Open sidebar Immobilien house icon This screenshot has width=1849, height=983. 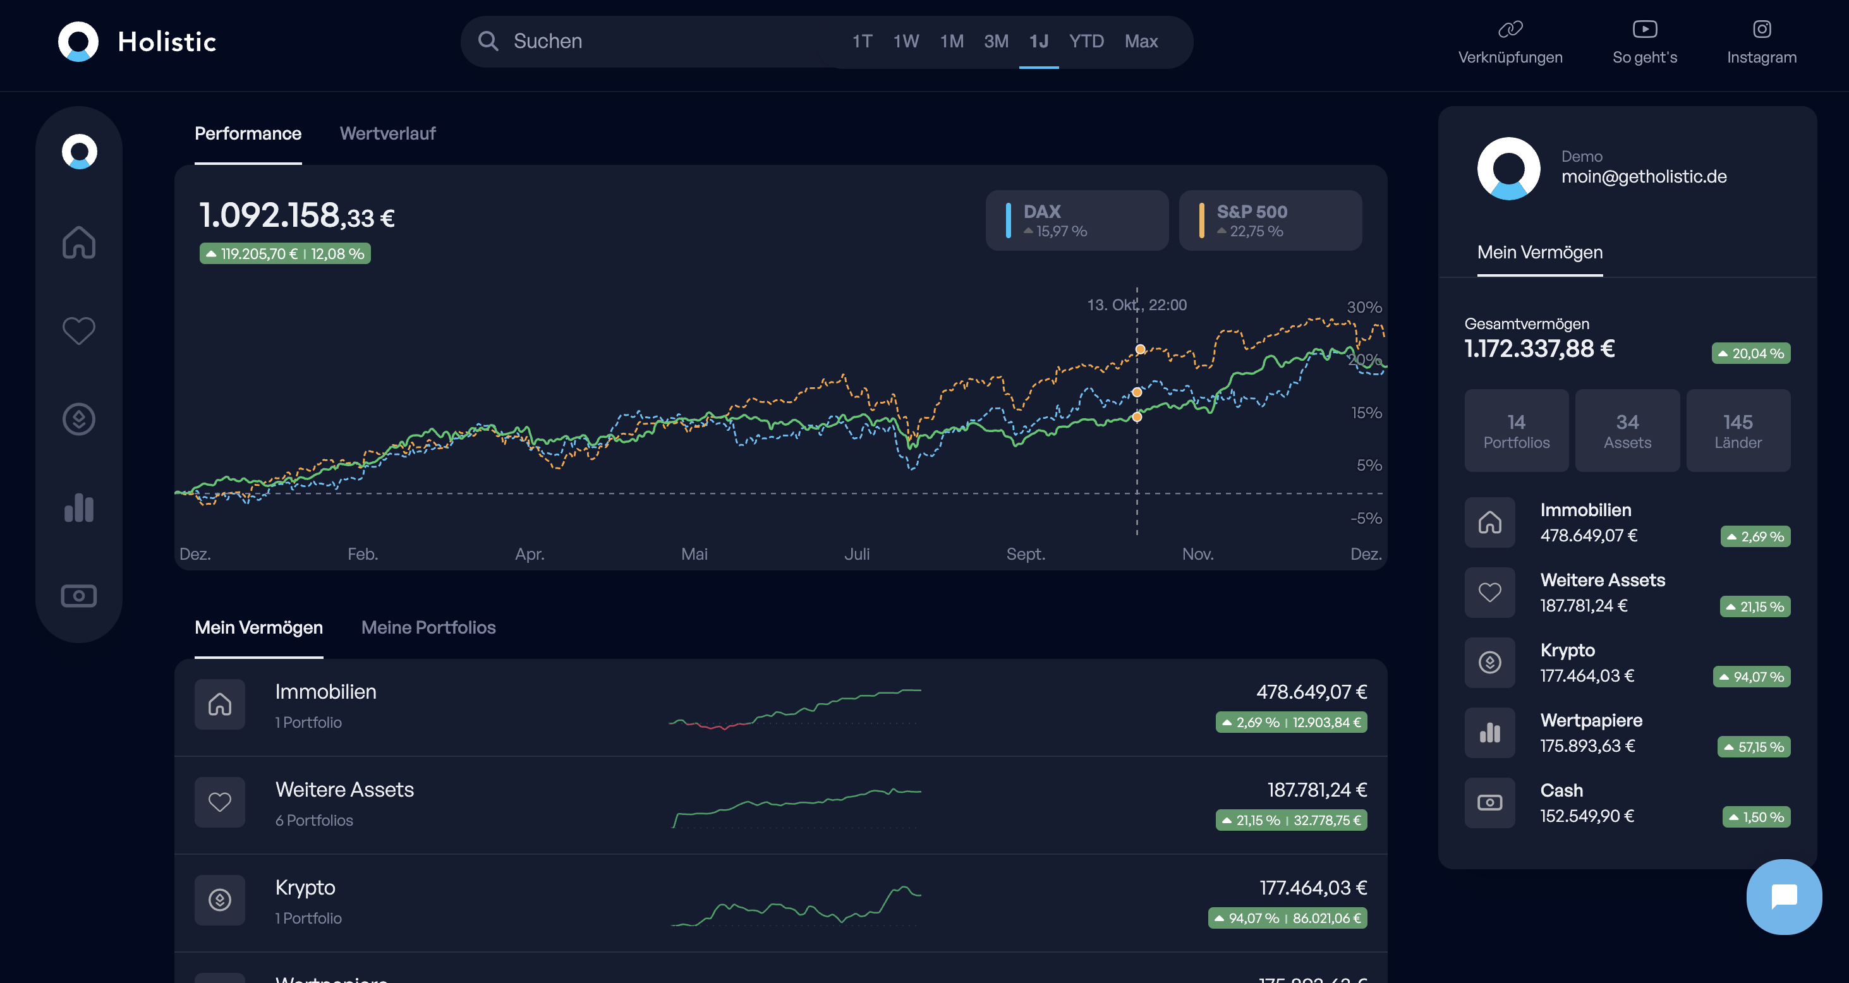(x=79, y=242)
